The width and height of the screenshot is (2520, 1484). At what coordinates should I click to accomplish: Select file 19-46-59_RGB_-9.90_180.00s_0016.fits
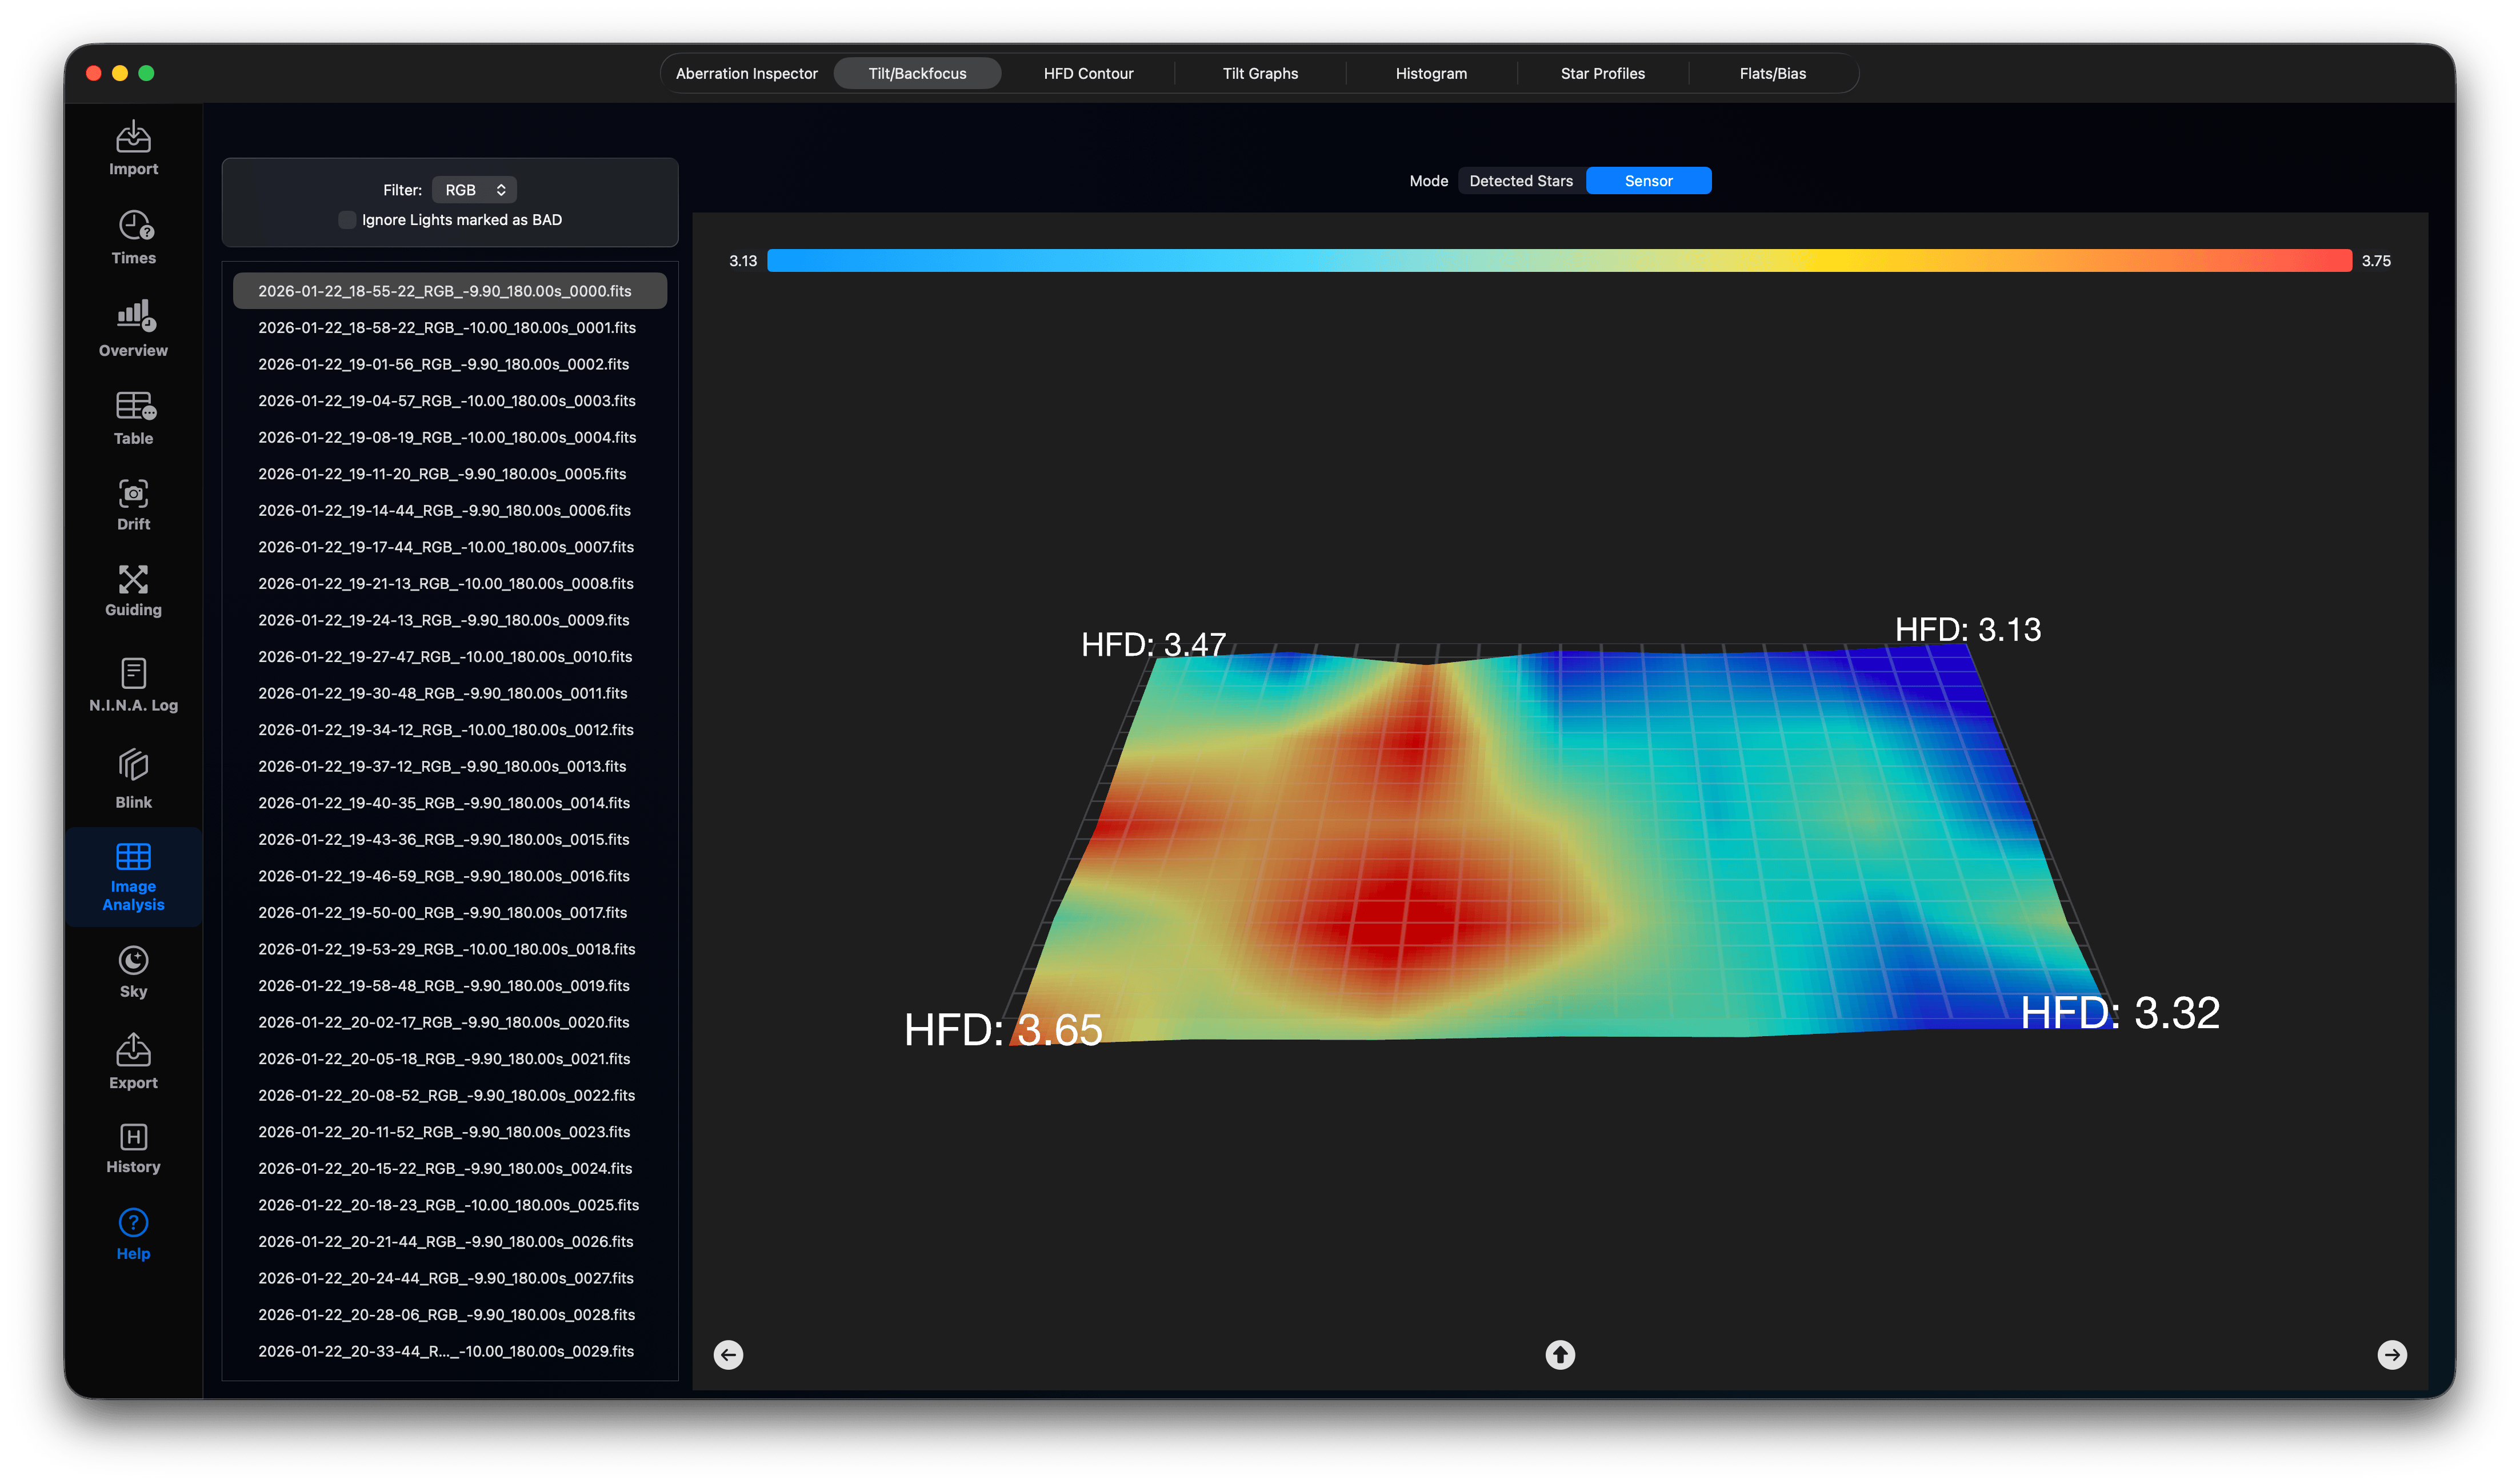[x=449, y=876]
